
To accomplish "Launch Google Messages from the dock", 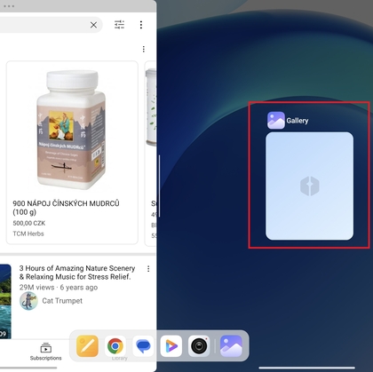I will tap(143, 345).
